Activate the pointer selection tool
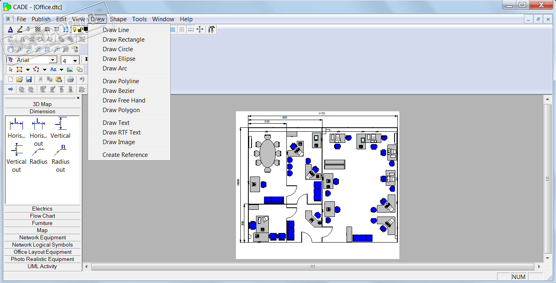 coord(11,69)
